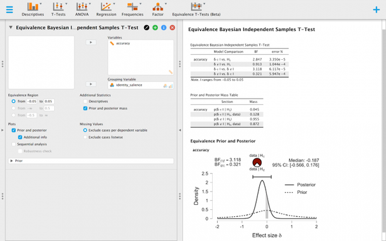Screen dimensions: 386x241
Task: Enable the Descriptives checkbox
Action: [85, 101]
